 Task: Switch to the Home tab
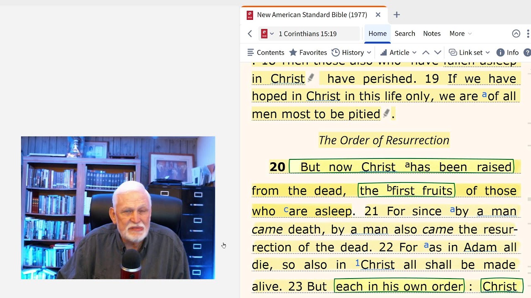click(x=378, y=34)
